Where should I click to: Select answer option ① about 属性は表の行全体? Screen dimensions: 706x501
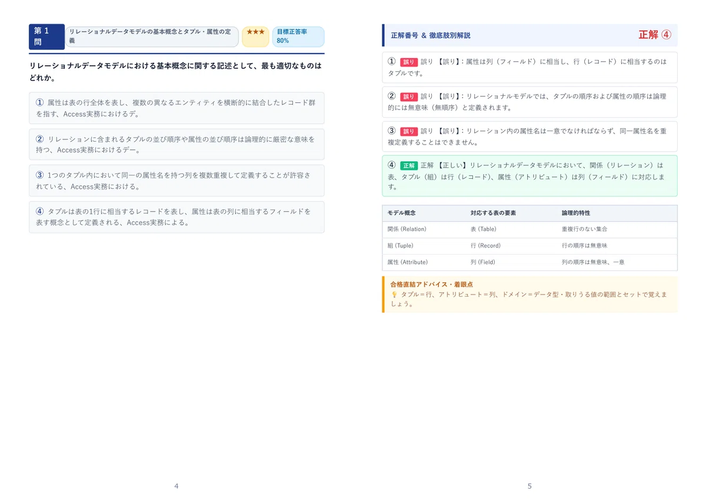tap(176, 108)
